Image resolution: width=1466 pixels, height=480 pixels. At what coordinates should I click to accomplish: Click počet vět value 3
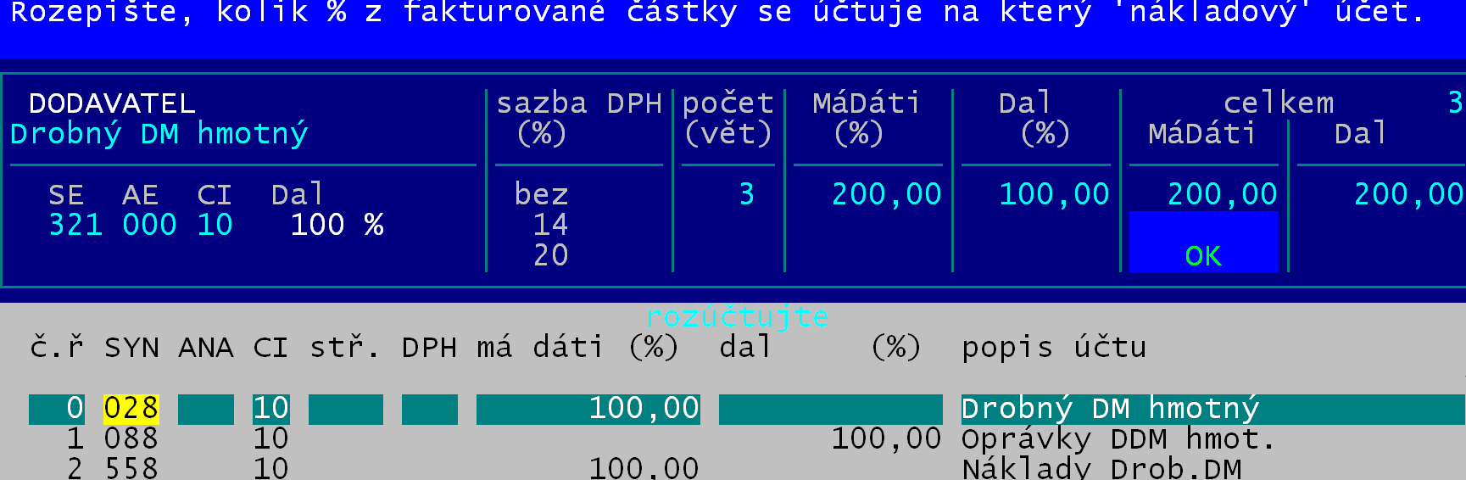(746, 195)
